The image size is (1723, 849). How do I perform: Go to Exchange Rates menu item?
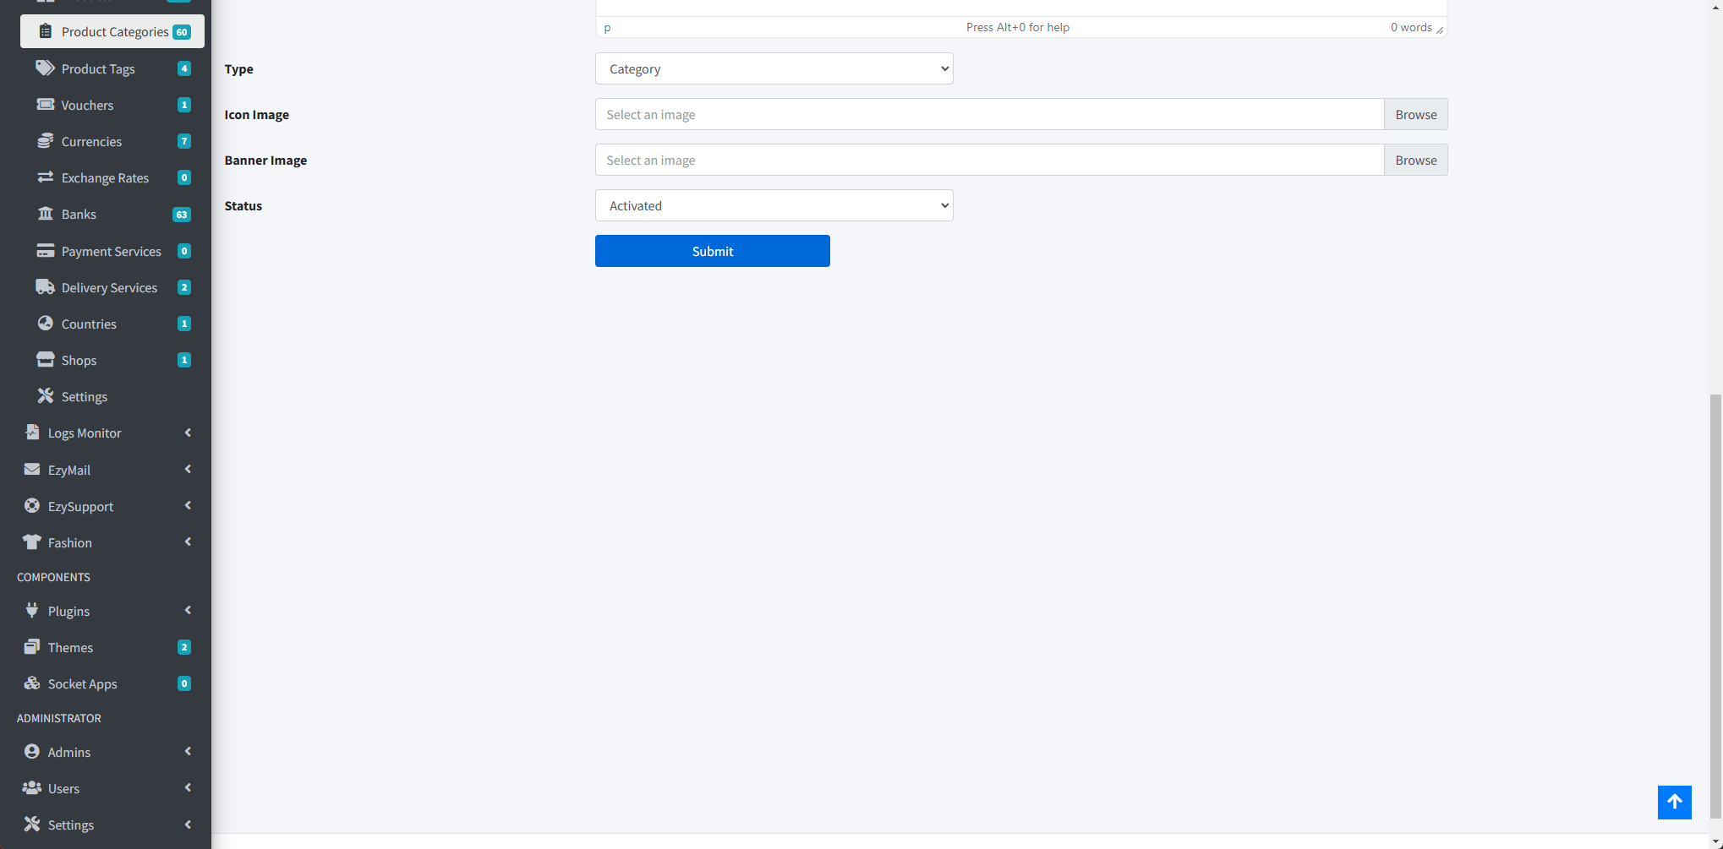105,177
